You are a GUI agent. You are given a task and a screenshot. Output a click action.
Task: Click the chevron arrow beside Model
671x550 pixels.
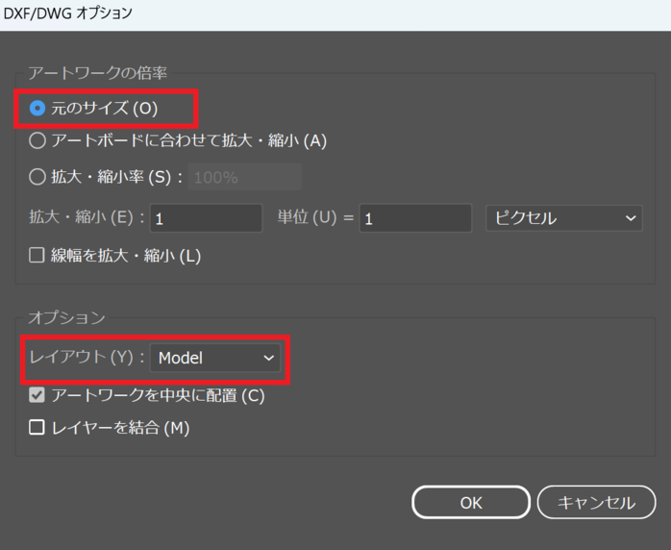[268, 358]
